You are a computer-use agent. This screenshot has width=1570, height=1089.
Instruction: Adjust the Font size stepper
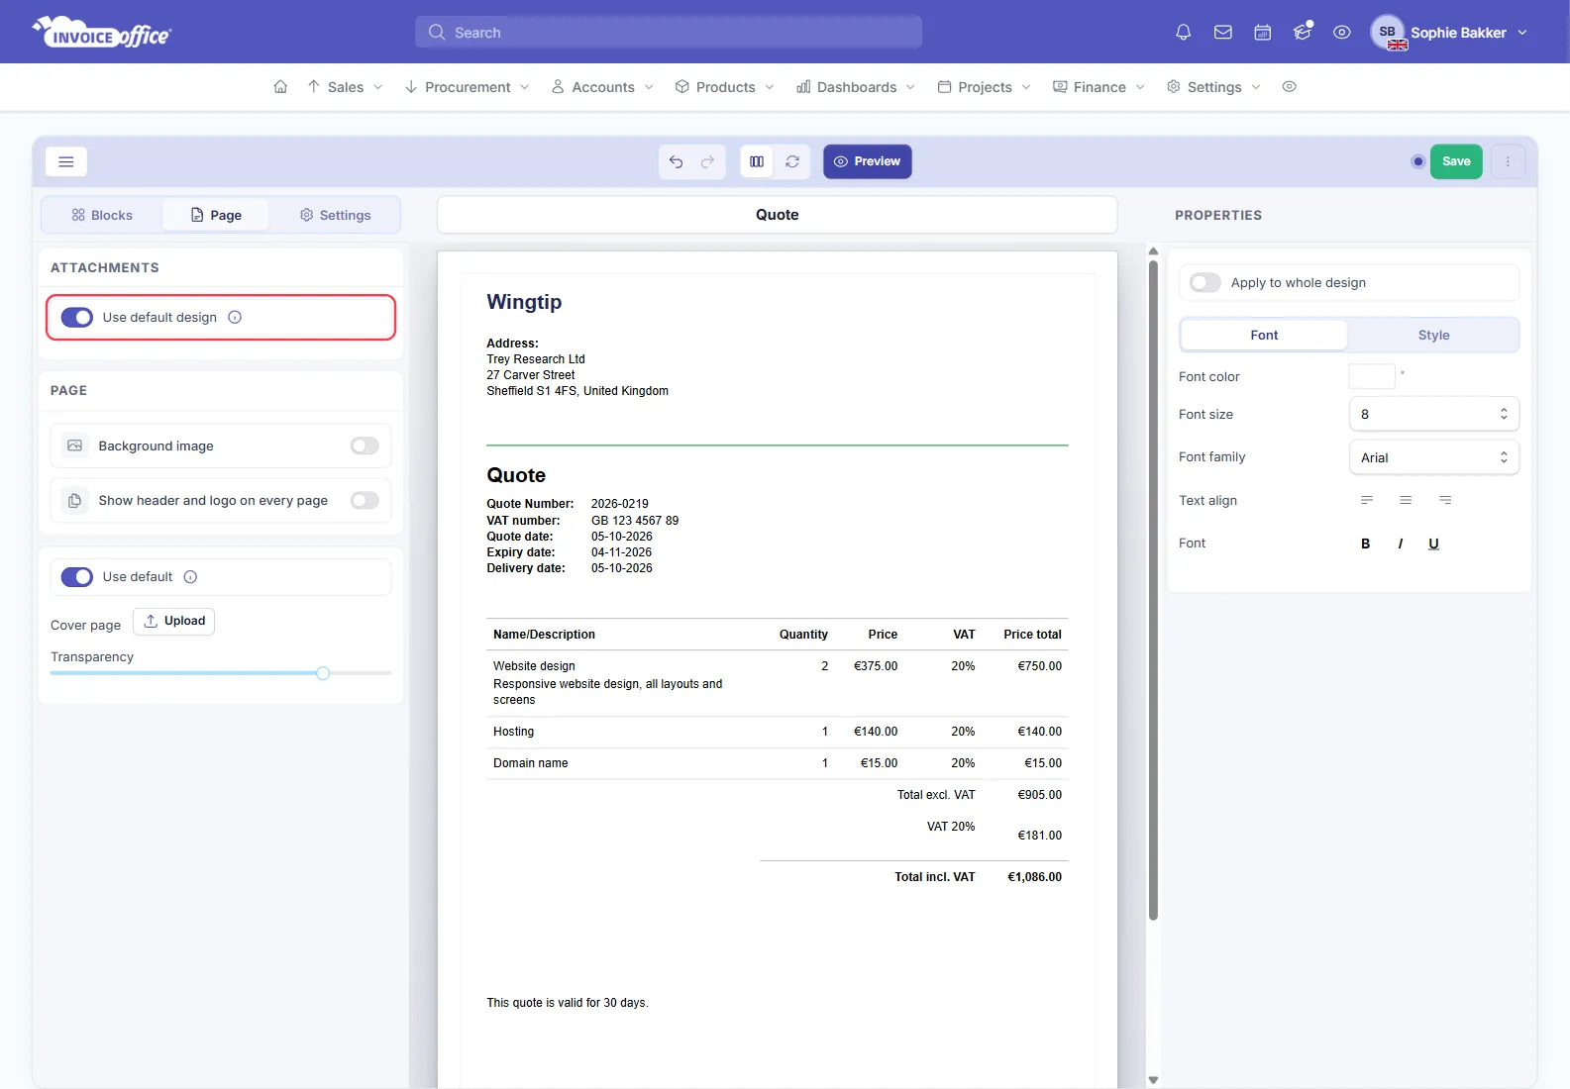1504,415
